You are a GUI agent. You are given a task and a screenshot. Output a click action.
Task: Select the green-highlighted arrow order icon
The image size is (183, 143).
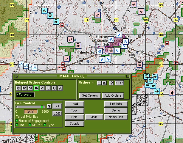pos(36,88)
